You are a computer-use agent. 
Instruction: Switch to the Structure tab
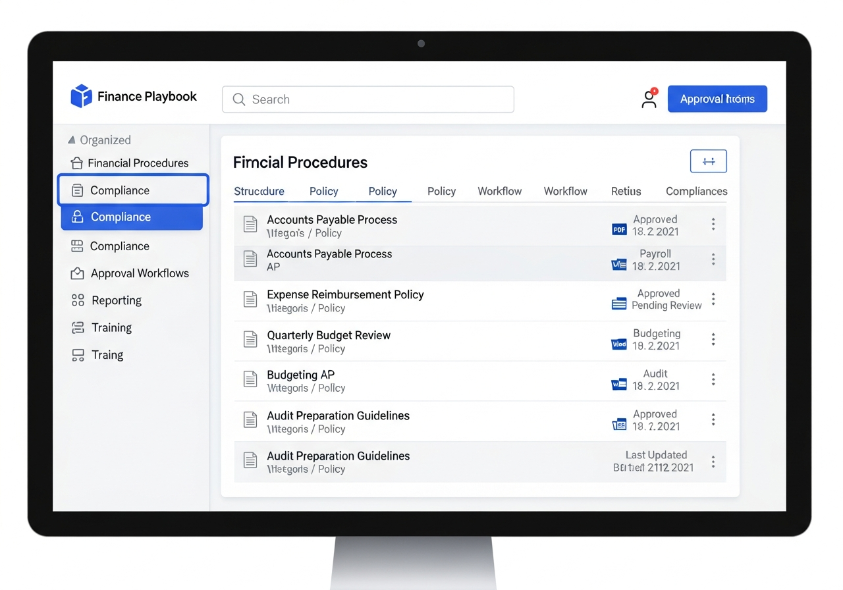259,191
